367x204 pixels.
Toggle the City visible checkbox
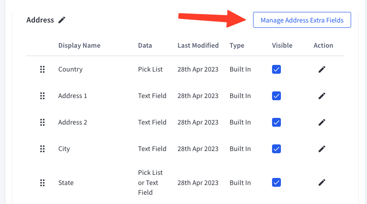point(276,149)
